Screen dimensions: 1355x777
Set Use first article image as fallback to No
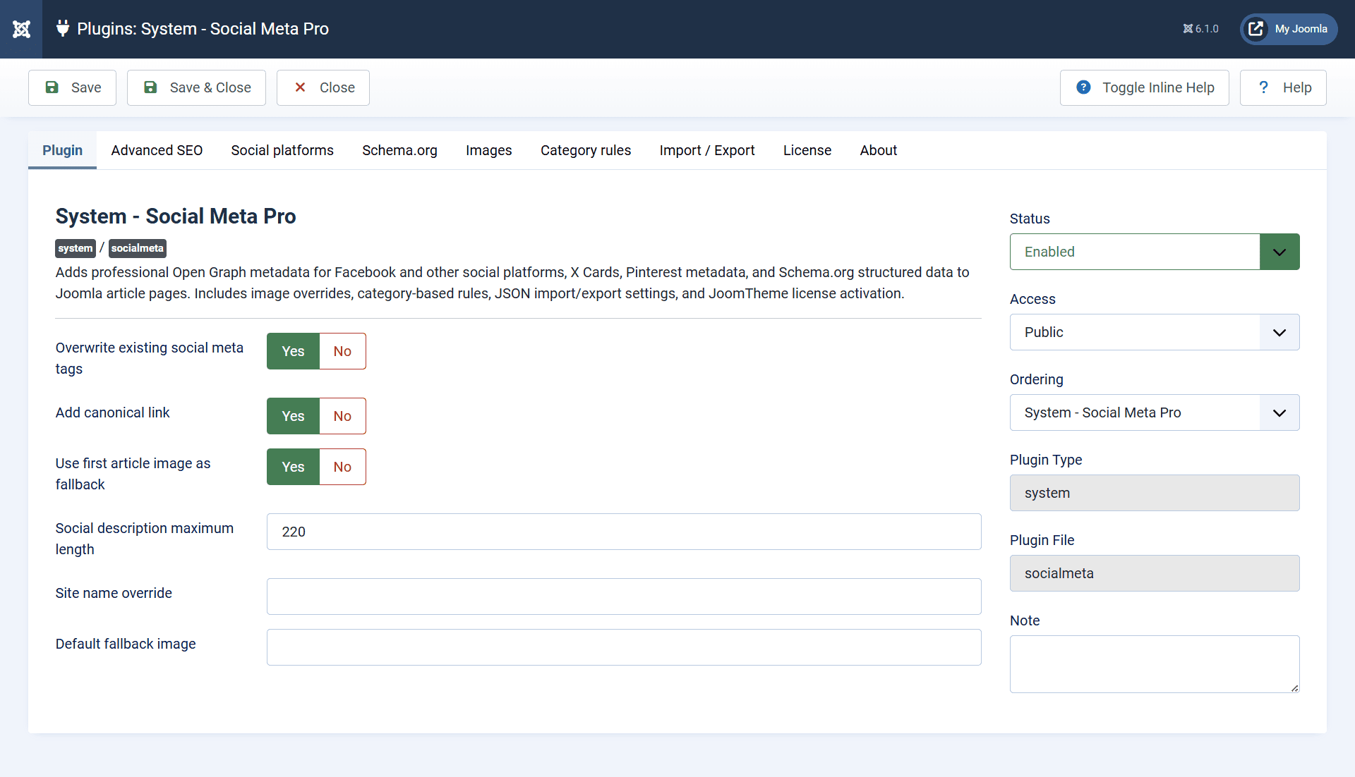pyautogui.click(x=342, y=466)
